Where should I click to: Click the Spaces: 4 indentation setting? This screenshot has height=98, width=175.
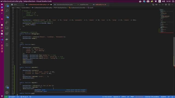click(x=116, y=97)
